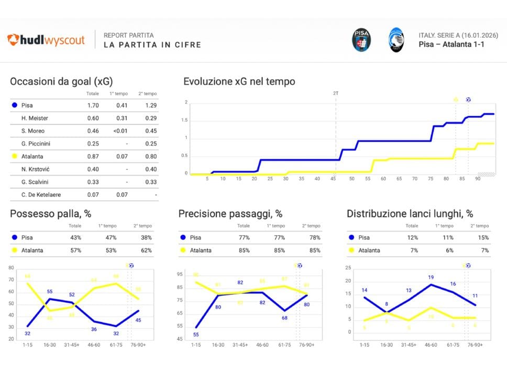Click goal ball icon above passing accuracy chart

tap(300, 266)
